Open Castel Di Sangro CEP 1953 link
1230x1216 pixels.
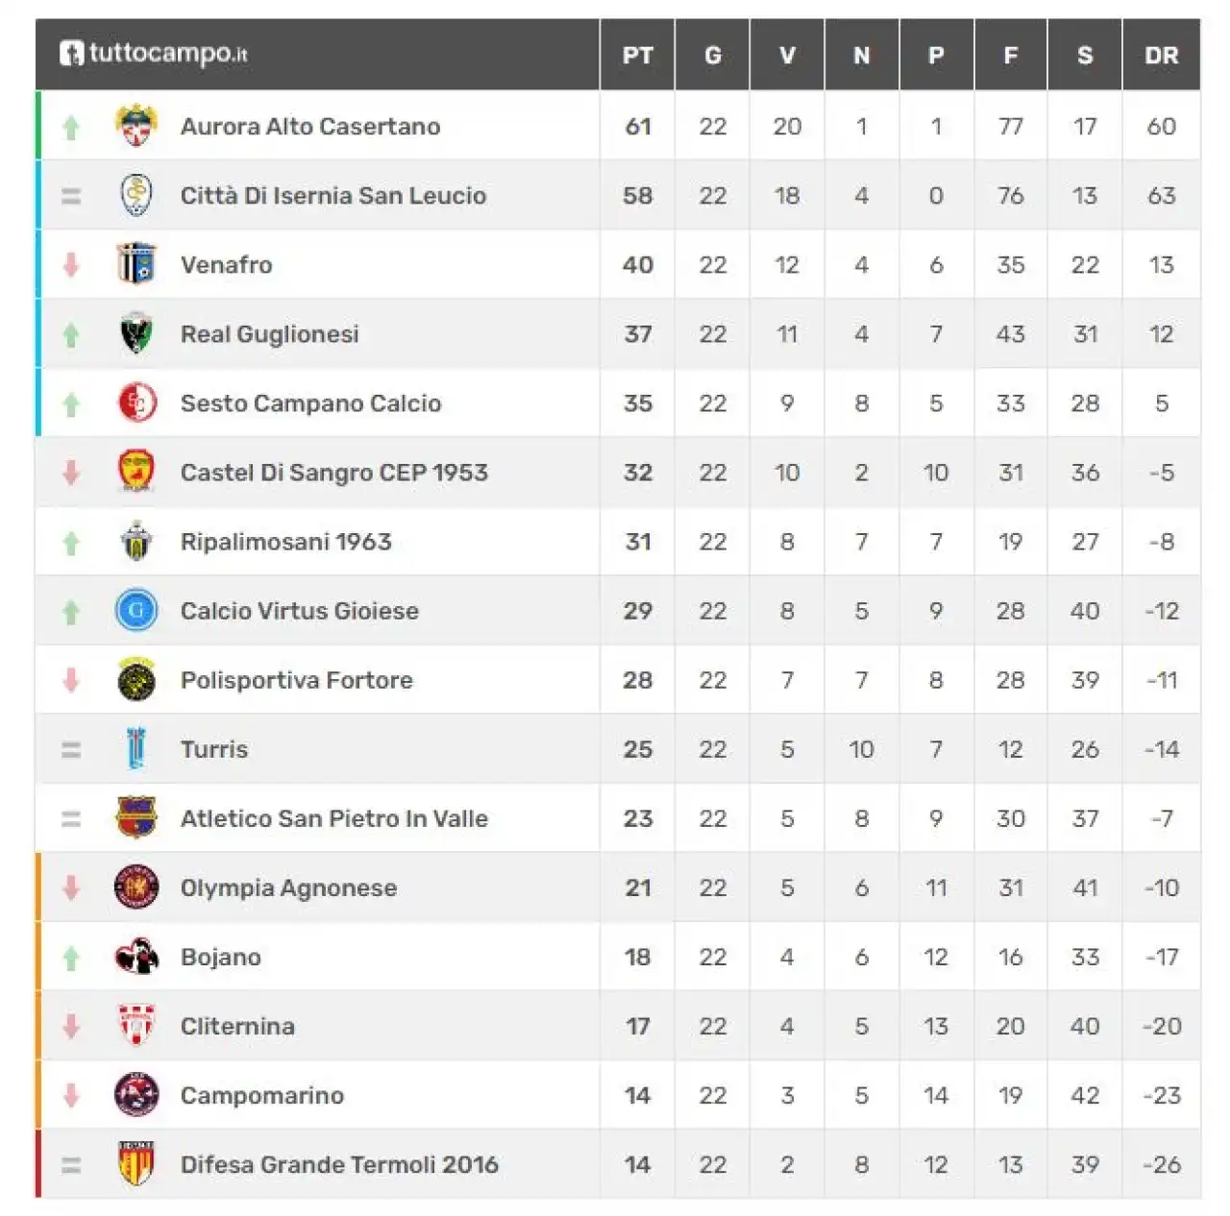coord(334,473)
